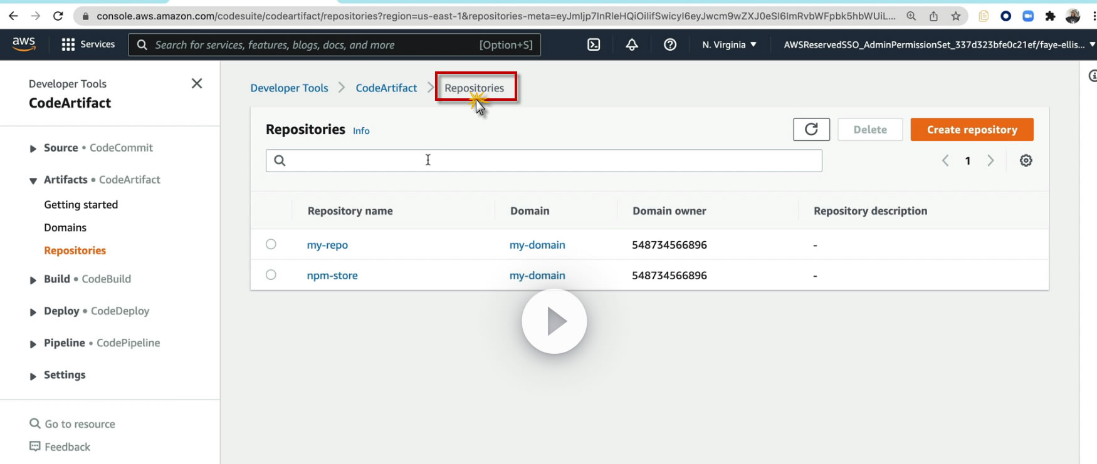Open the Chrome profile avatar
1097x464 pixels.
1073,16
